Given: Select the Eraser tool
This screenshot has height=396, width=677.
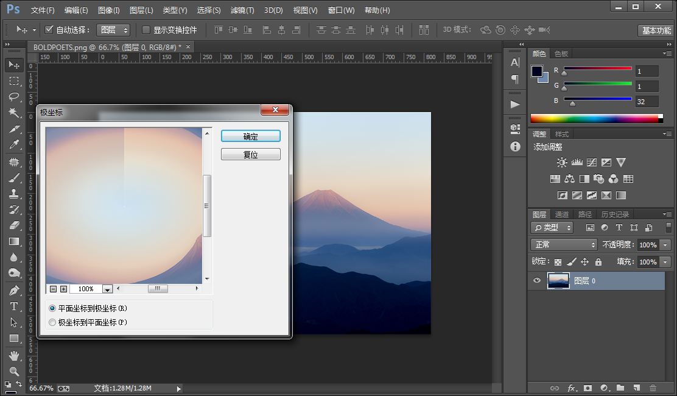Looking at the screenshot, I should click(14, 225).
